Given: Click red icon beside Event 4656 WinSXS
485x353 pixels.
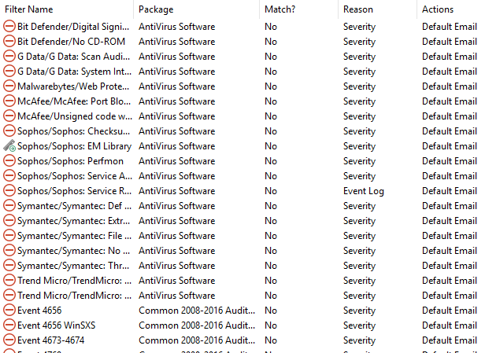Looking at the screenshot, I should coord(9,325).
